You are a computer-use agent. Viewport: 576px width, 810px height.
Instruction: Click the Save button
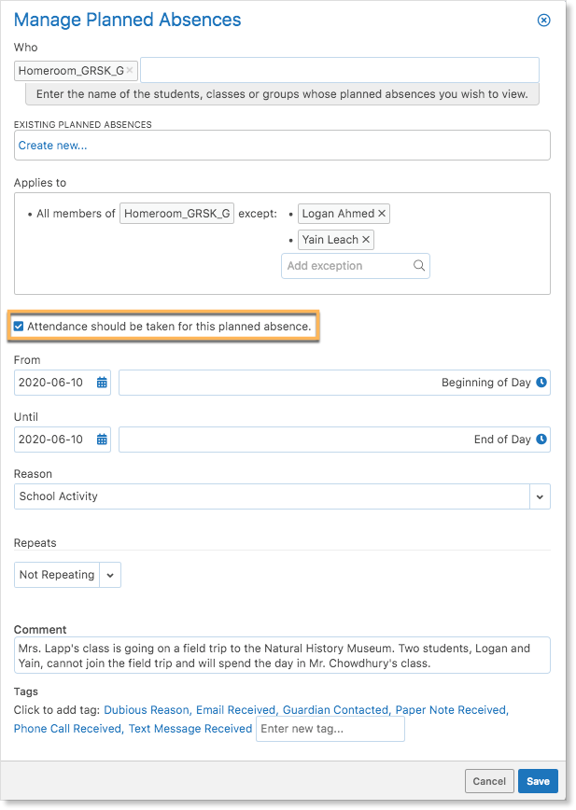[x=538, y=781]
